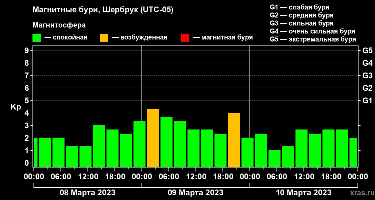Click the G2 label on the right axis
Viewport: 375px width, 200px height.
click(367, 88)
